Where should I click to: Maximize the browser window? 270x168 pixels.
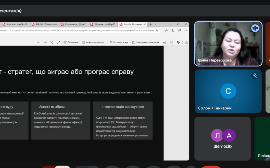[x=178, y=24]
